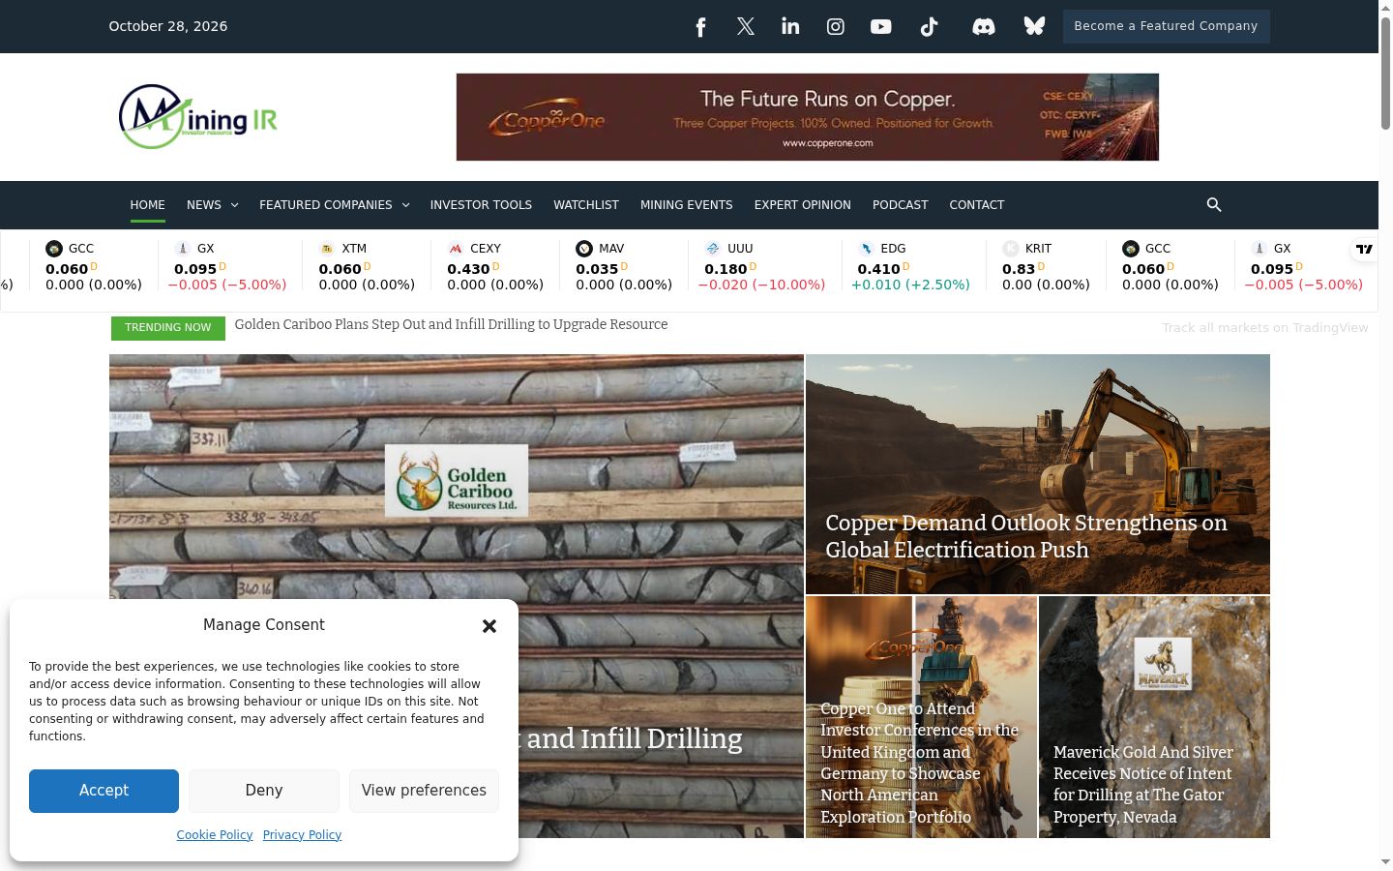Open the YouTube social icon
The height and width of the screenshot is (871, 1393).
(x=880, y=27)
